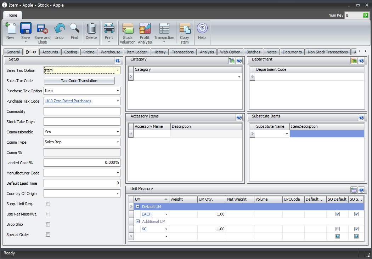
Task: Expand the Comm Type dropdown
Action: 117,142
